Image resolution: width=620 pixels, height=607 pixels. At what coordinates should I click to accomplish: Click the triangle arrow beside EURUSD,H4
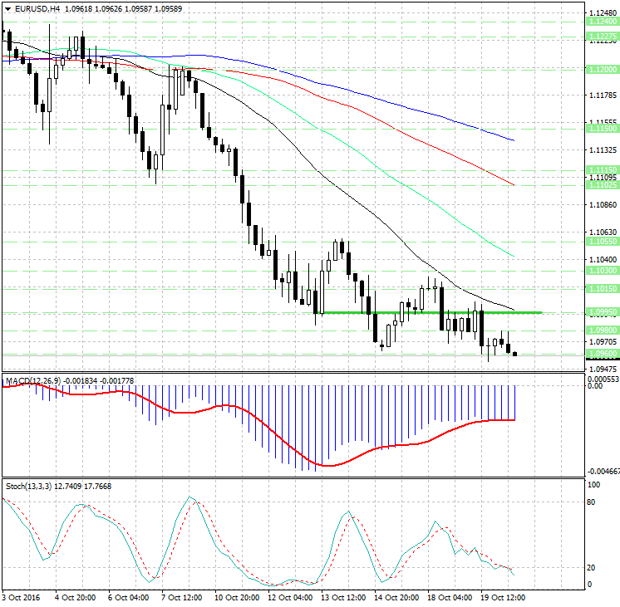tap(7, 7)
